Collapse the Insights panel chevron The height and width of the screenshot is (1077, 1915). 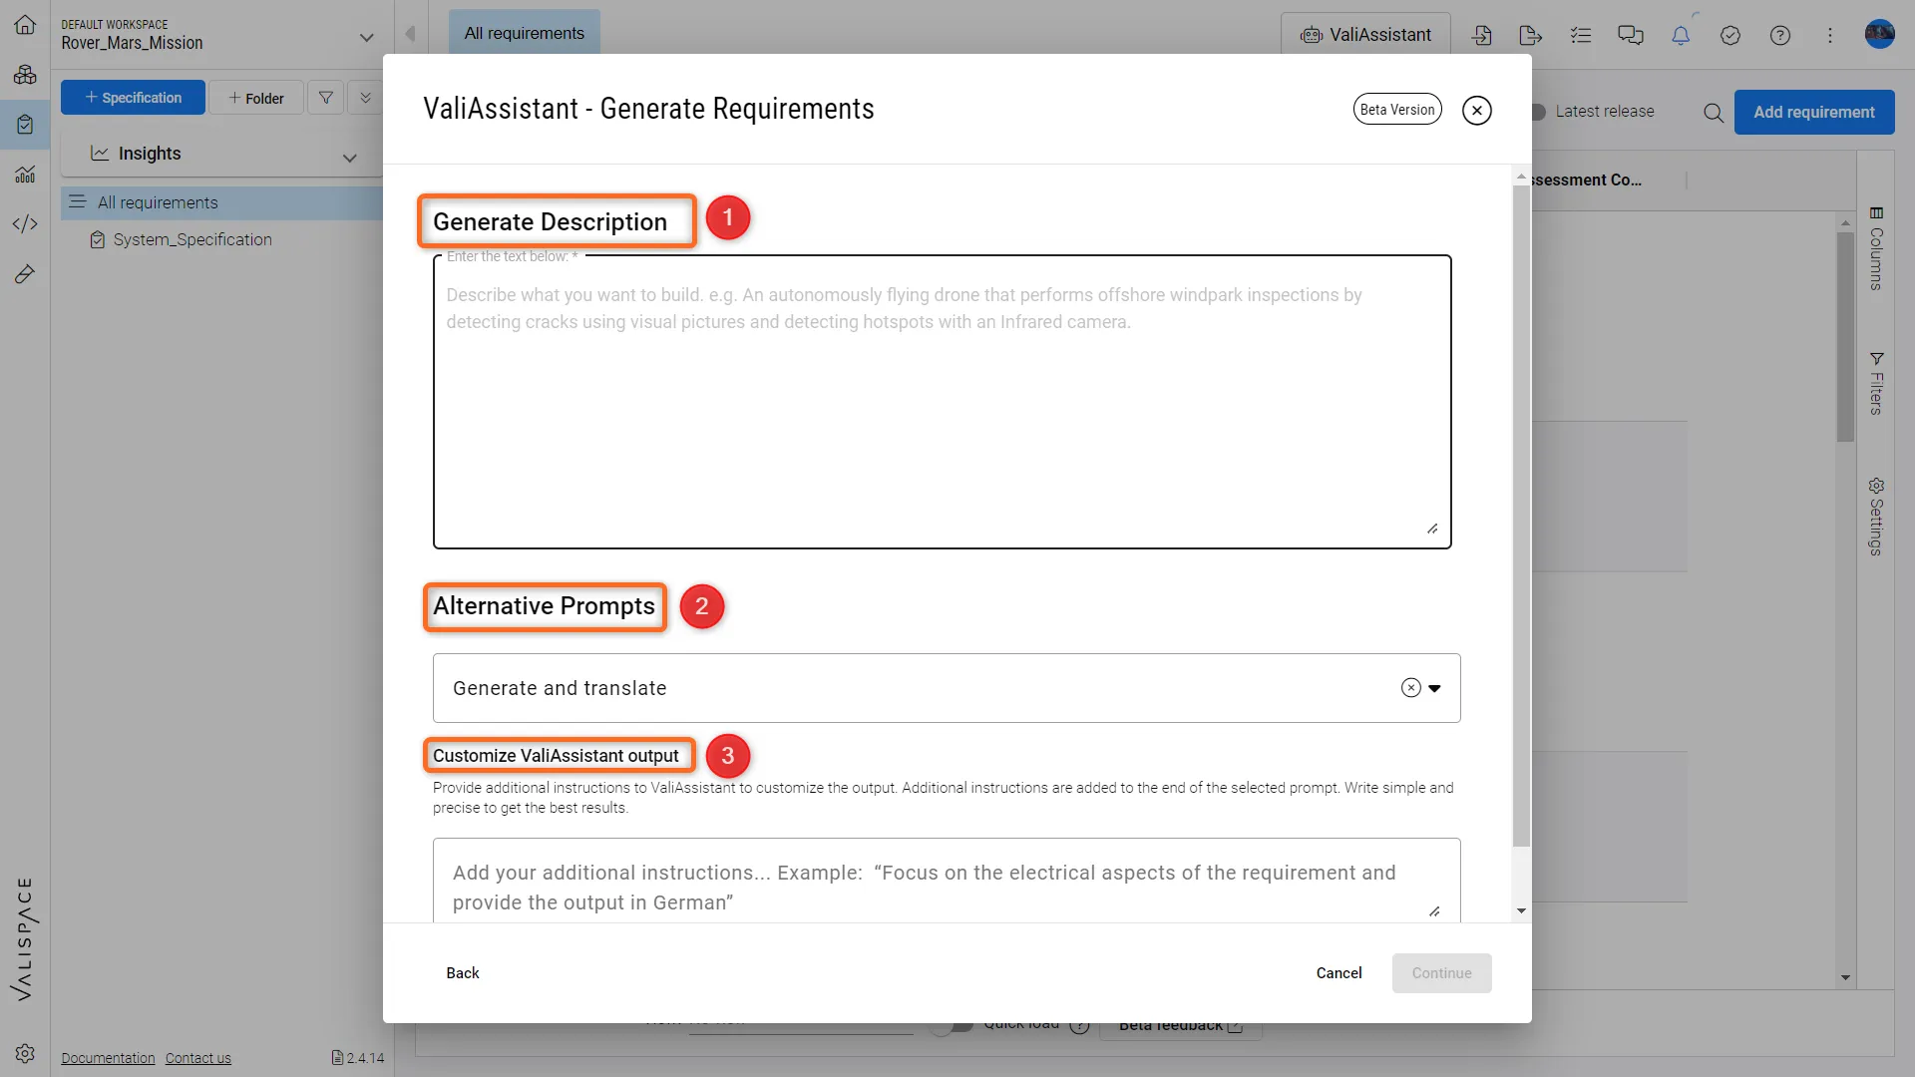[x=349, y=158]
